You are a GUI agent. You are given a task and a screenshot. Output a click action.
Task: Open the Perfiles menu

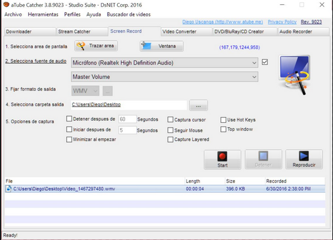[72, 15]
